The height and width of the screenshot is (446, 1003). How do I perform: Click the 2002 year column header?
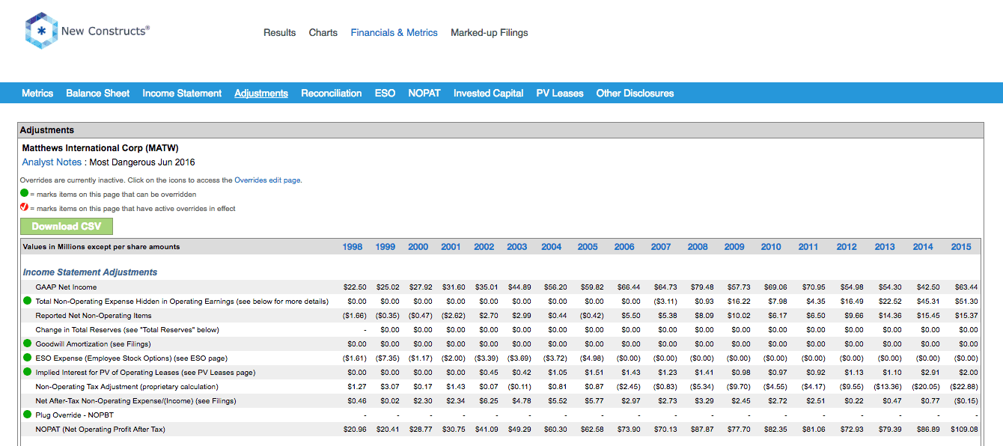(x=484, y=247)
